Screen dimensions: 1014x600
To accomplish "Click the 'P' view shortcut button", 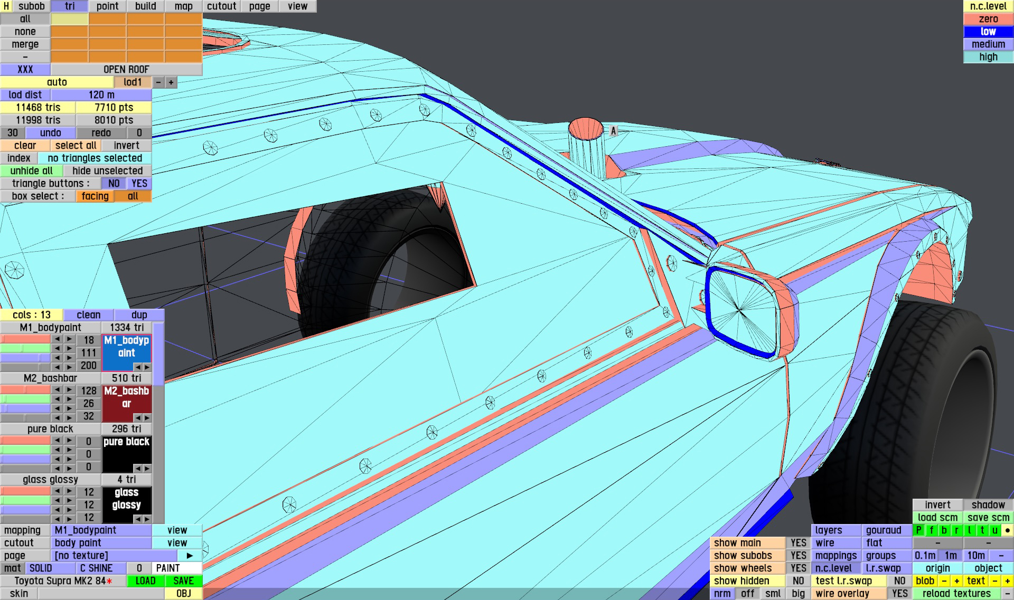I will 918,530.
